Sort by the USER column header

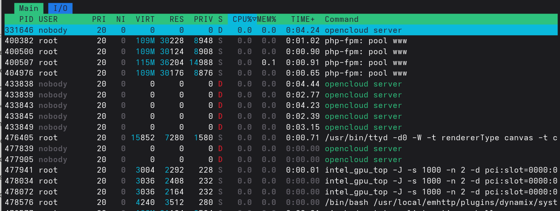point(48,19)
